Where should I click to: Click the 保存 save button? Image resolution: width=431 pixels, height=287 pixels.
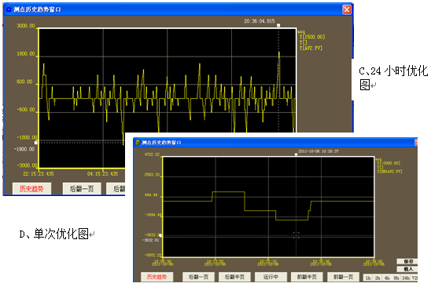(407, 261)
